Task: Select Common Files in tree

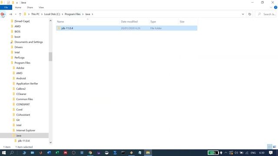Action: point(24,99)
